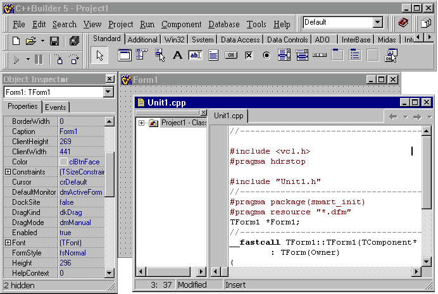This screenshot has height=294, width=438.
Task: Open the Component menu
Action: tap(181, 25)
